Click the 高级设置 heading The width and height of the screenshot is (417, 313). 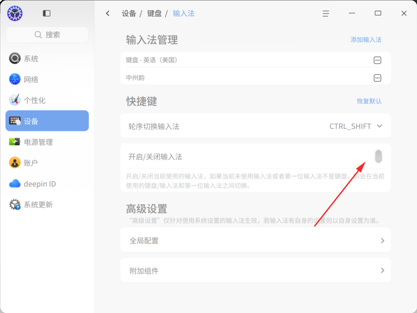[x=147, y=209]
